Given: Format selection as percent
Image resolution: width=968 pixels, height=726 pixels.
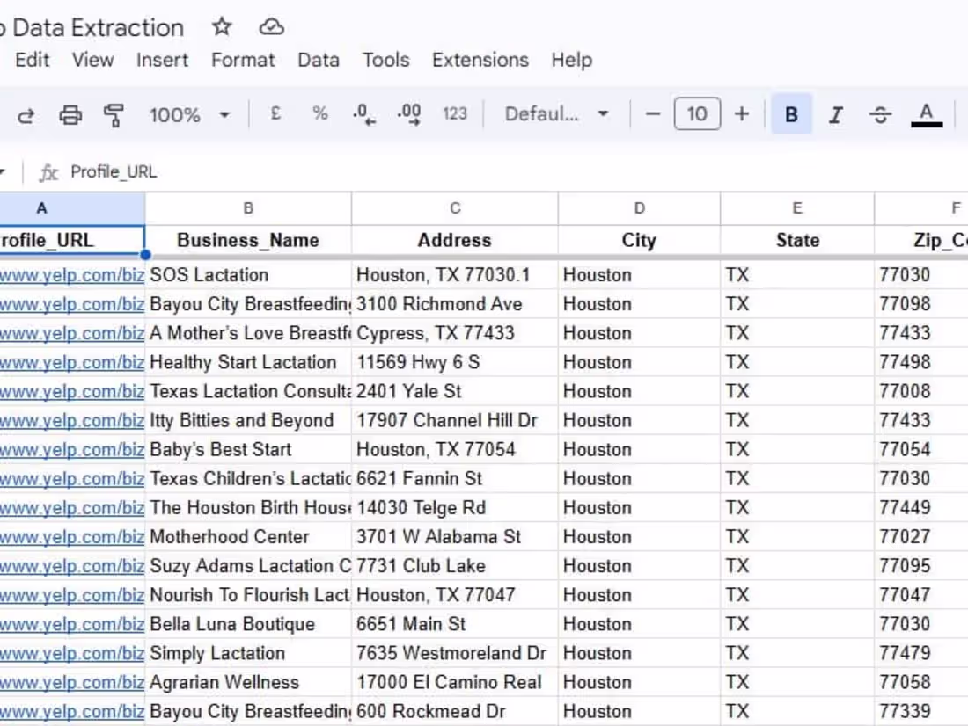Looking at the screenshot, I should click(319, 113).
